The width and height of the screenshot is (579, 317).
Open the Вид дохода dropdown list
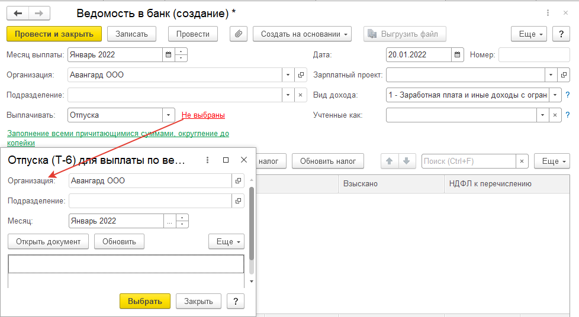coord(555,95)
